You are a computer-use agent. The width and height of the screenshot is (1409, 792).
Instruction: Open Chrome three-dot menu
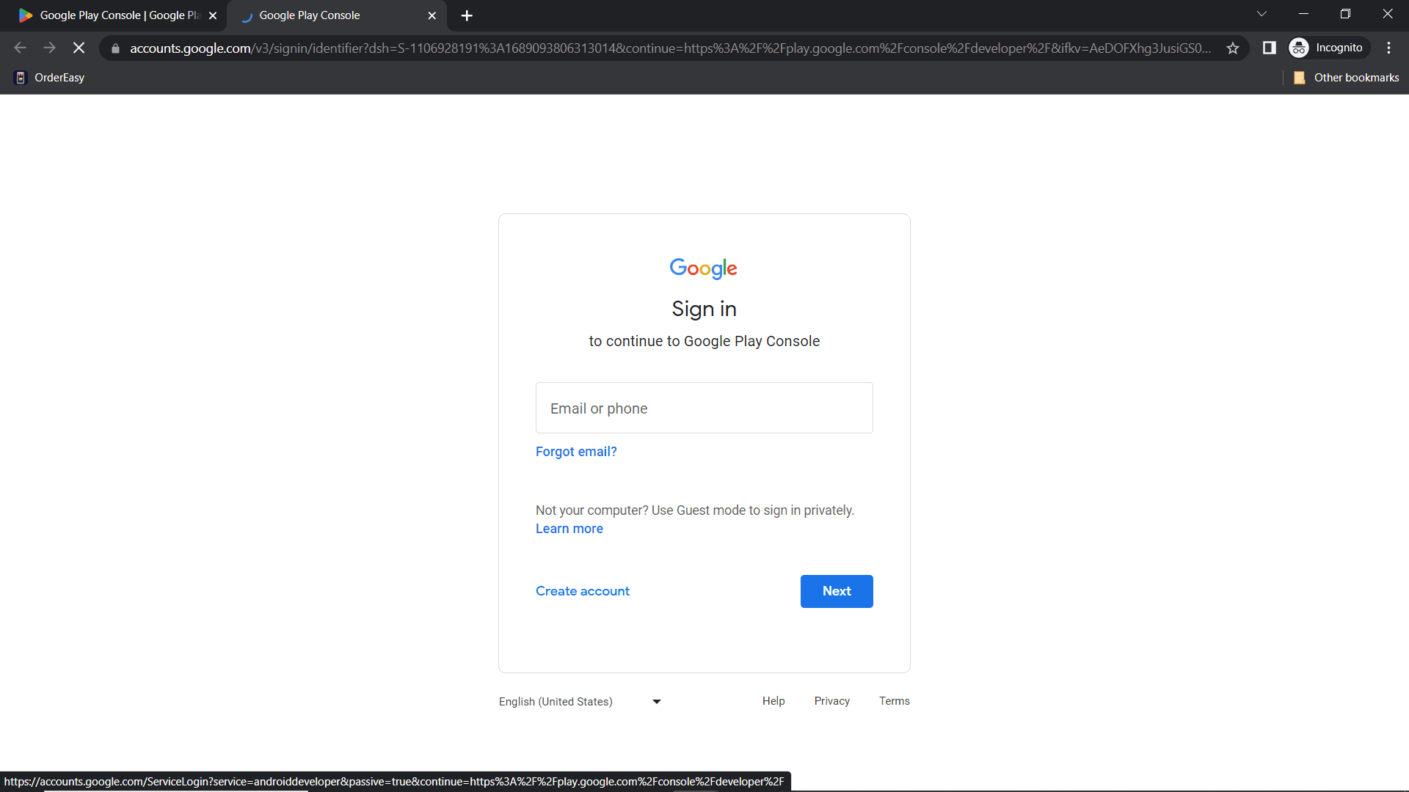[x=1388, y=48]
